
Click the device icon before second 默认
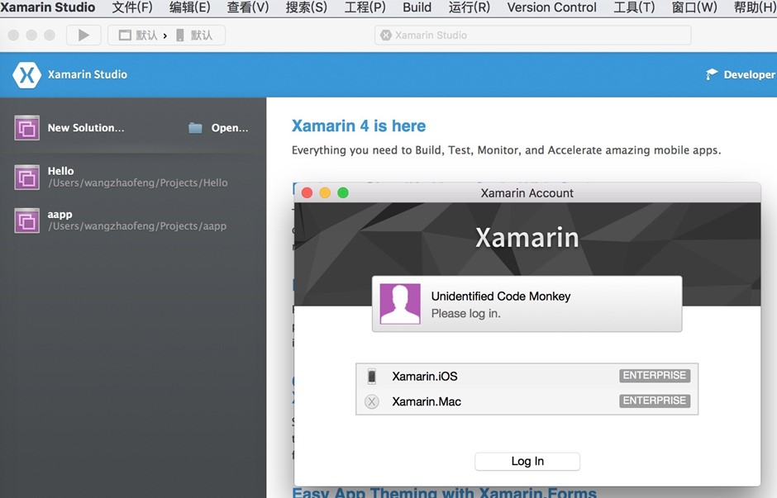point(180,36)
